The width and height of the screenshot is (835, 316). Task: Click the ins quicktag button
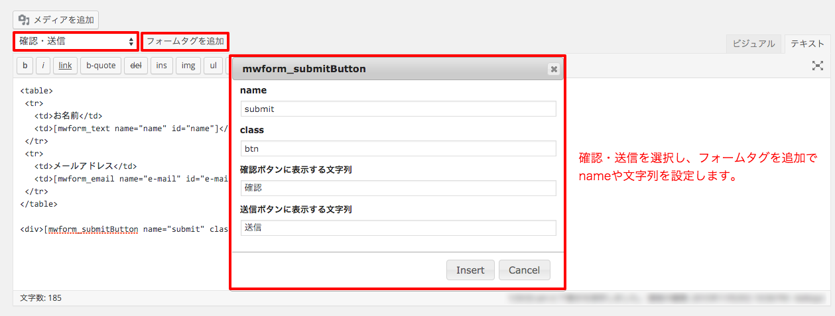[x=162, y=66]
